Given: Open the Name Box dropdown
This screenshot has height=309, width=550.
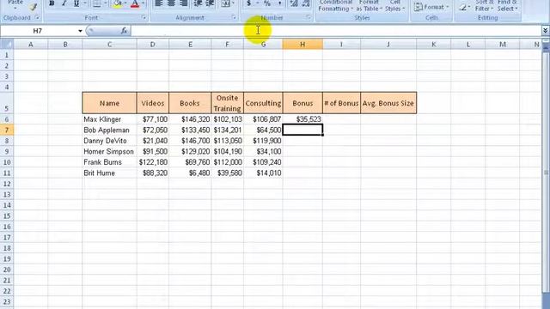Looking at the screenshot, I should click(x=80, y=31).
